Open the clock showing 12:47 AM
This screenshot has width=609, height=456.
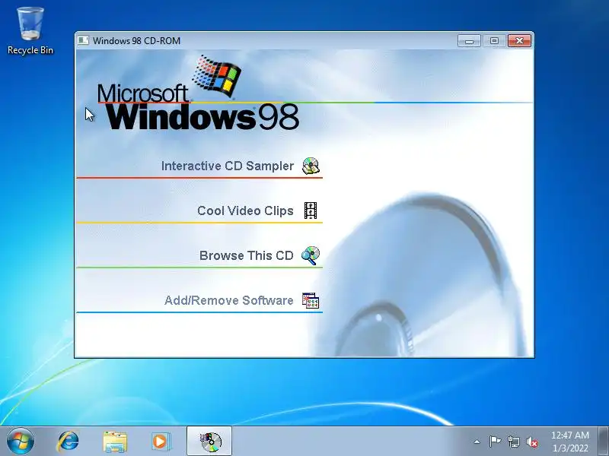[x=569, y=442]
